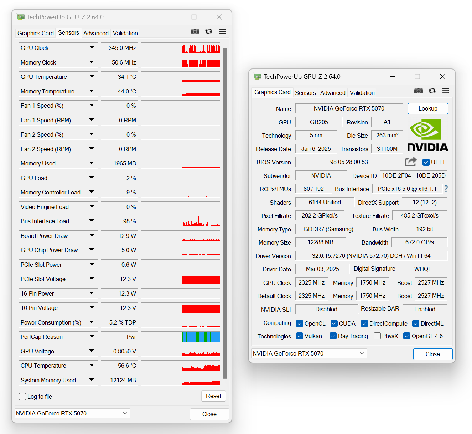Open the hamburger menu in Sensors window
472x434 pixels.
222,31
